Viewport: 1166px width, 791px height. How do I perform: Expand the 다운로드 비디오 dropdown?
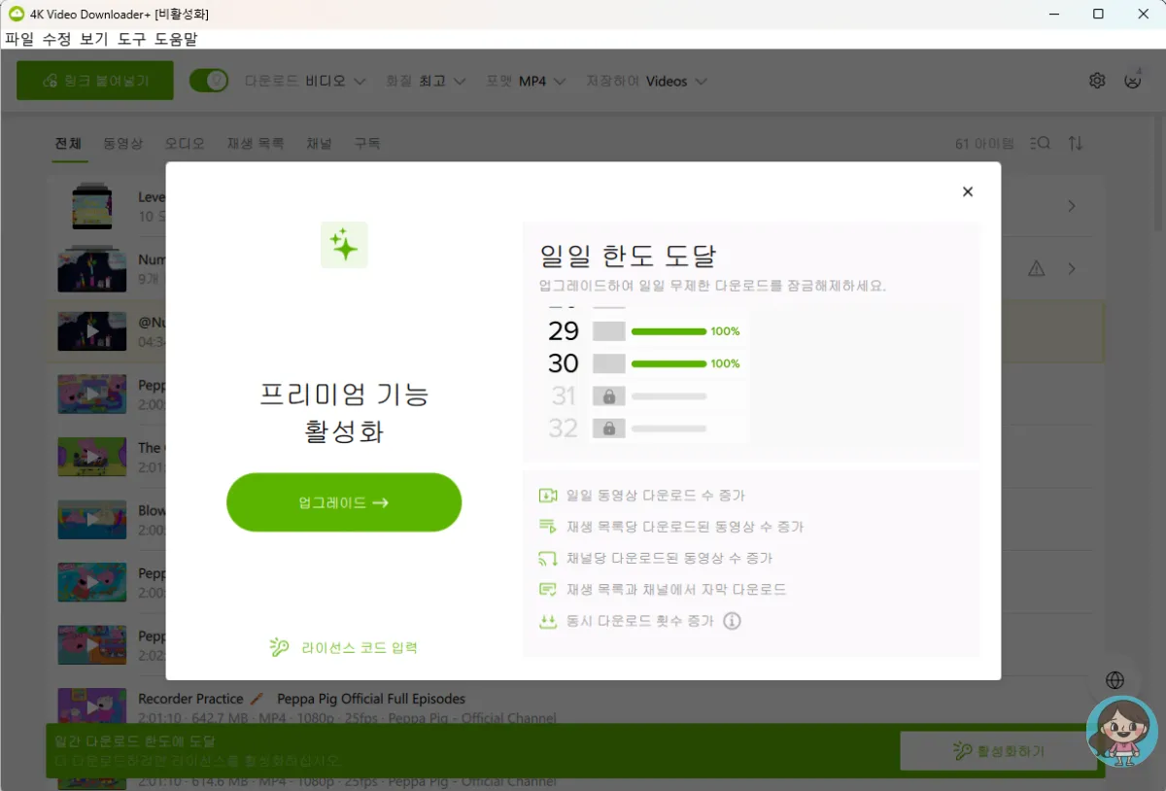[305, 81]
